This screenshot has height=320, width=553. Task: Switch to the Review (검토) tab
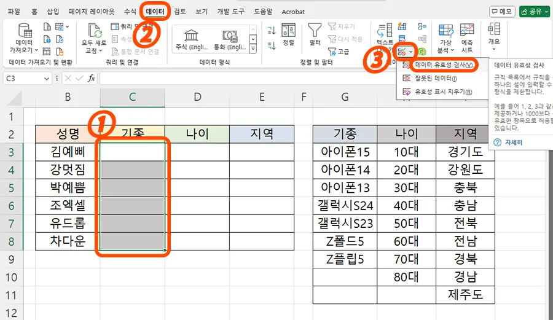pyautogui.click(x=180, y=12)
